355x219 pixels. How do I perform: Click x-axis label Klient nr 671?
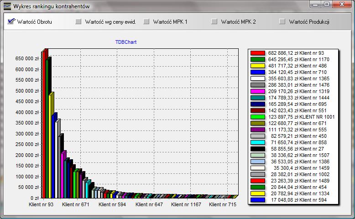[76, 204]
